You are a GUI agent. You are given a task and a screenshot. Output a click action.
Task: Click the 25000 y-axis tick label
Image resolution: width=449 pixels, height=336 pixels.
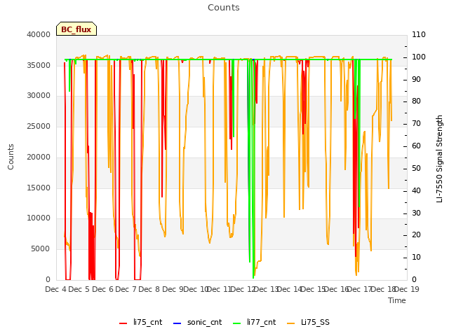coord(39,126)
